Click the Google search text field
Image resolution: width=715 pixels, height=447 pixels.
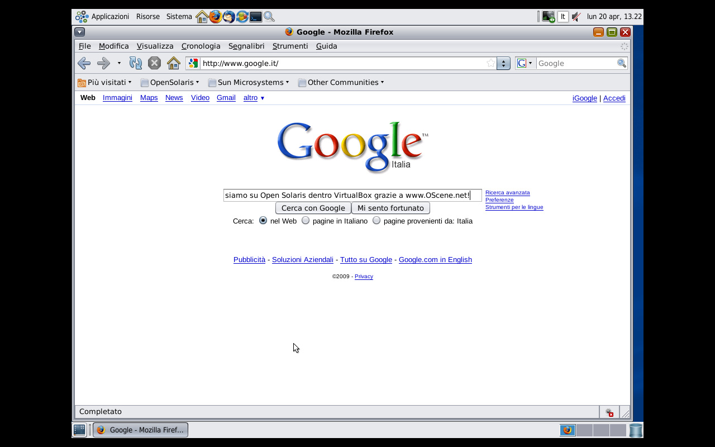[x=352, y=195]
